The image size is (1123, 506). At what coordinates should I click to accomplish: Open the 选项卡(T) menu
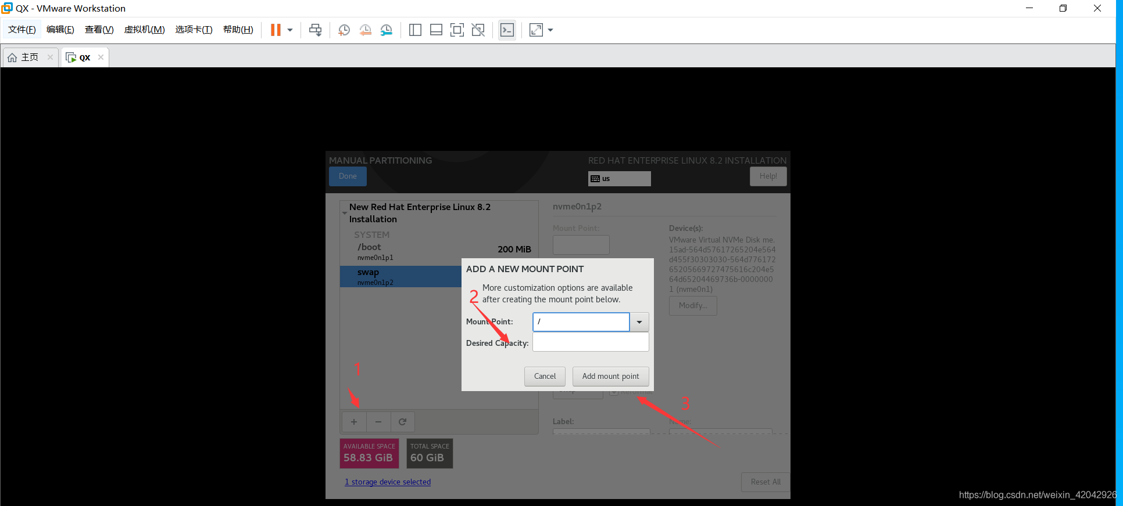coord(194,30)
